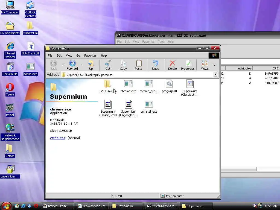
Task: Select the 122.0.626 folder
Action: click(x=107, y=86)
